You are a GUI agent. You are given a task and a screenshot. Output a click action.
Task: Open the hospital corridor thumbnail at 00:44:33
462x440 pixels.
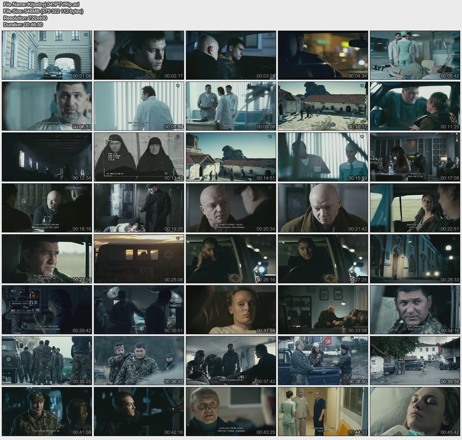point(323,412)
